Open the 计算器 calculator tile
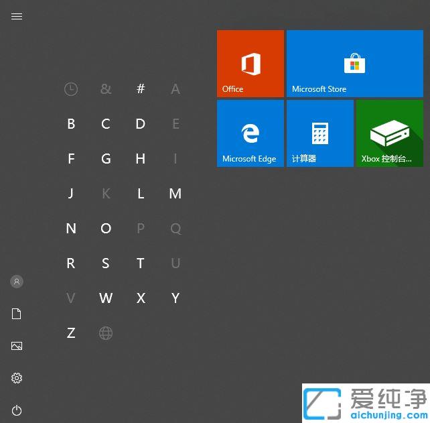Viewport: 430px width, 423px height. click(320, 133)
